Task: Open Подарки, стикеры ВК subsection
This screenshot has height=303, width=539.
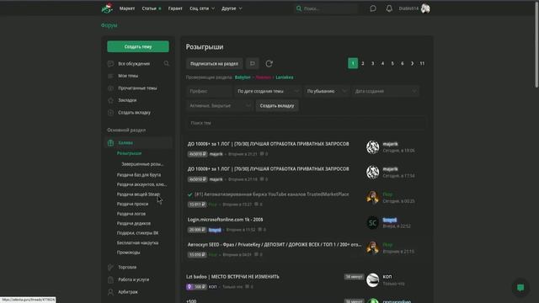Action: pyautogui.click(x=137, y=233)
